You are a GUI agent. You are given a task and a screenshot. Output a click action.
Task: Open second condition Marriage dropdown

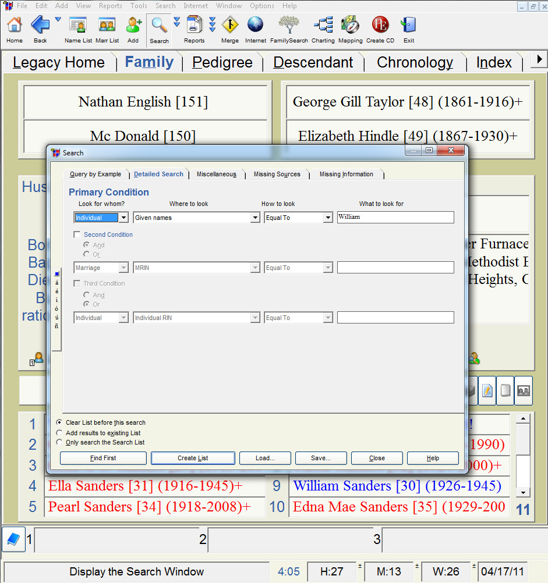pos(123,267)
